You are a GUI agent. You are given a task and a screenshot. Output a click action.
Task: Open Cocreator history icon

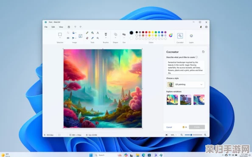tap(203, 52)
